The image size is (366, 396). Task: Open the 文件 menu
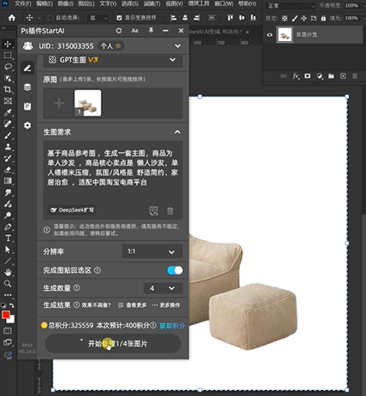[22, 3]
